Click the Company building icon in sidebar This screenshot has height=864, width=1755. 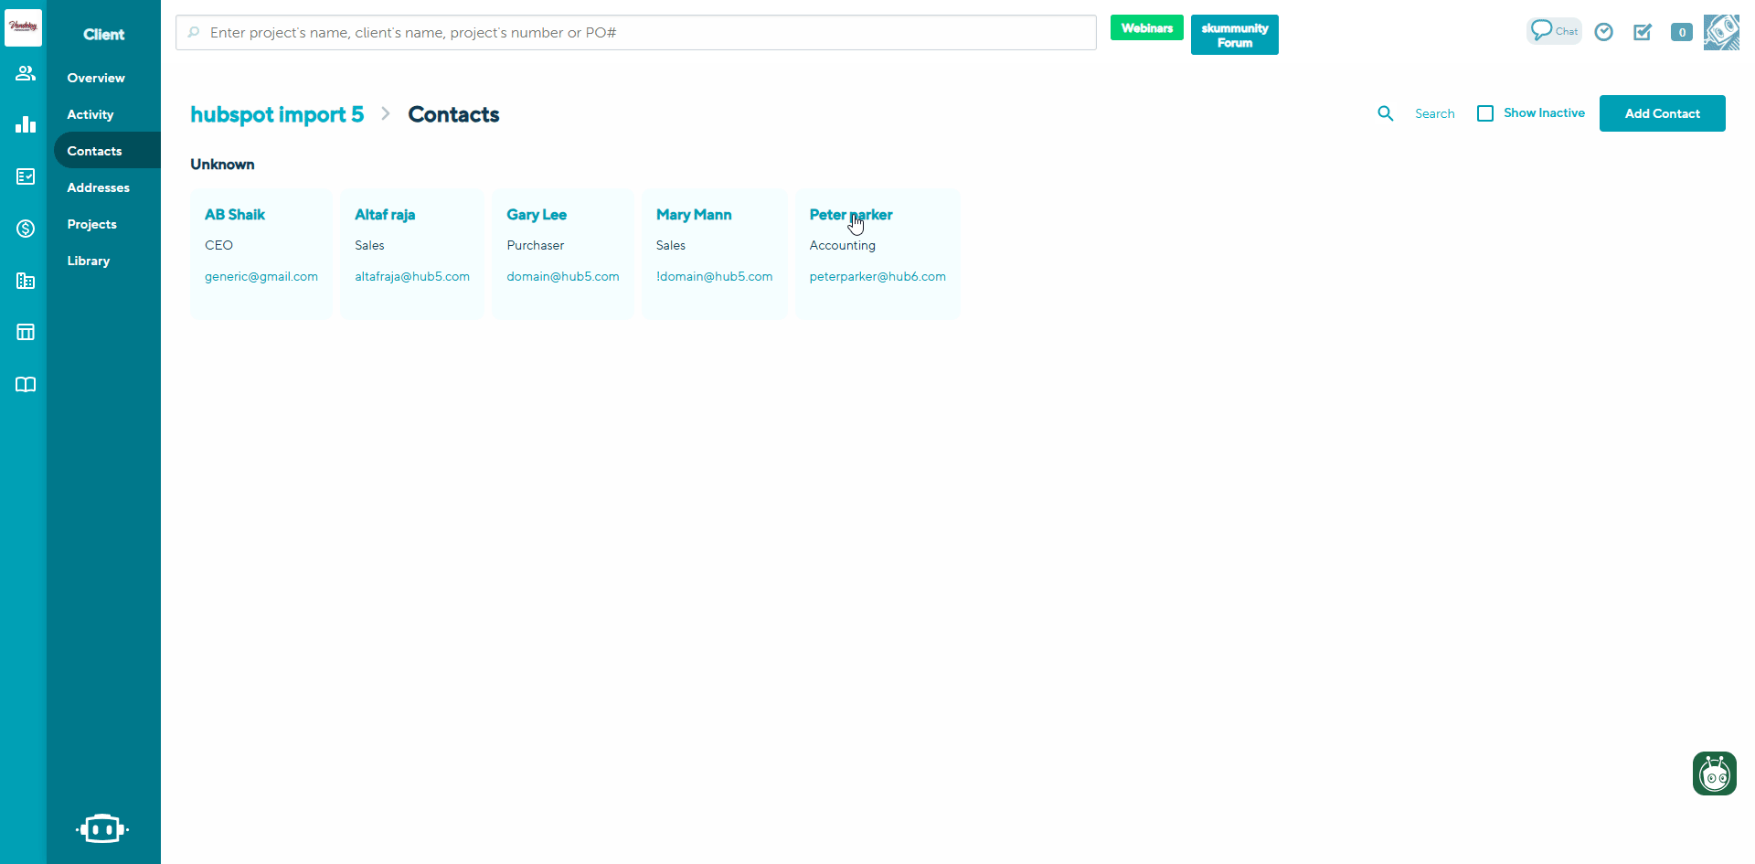(x=25, y=281)
